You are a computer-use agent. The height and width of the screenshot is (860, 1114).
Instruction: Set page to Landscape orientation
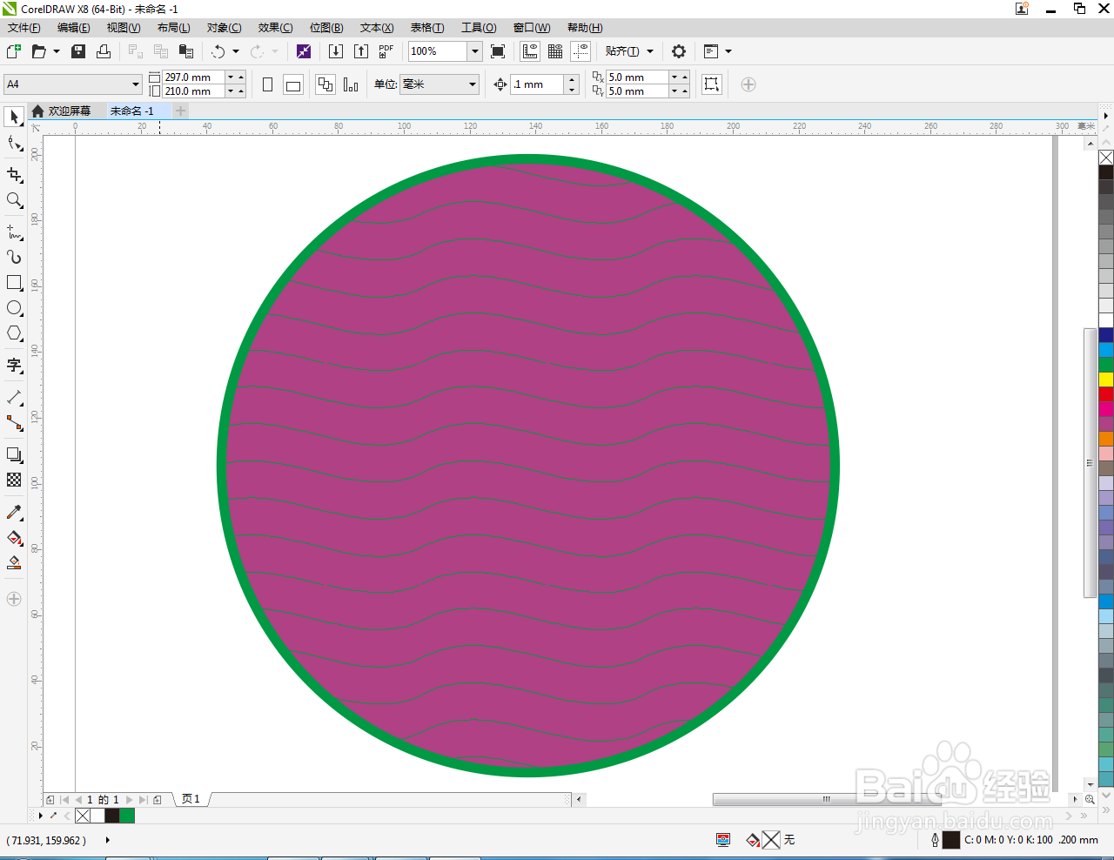(x=293, y=84)
